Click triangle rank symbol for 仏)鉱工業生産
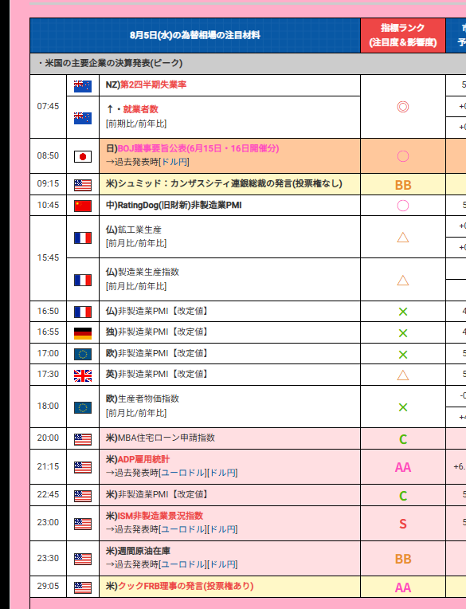 403,238
